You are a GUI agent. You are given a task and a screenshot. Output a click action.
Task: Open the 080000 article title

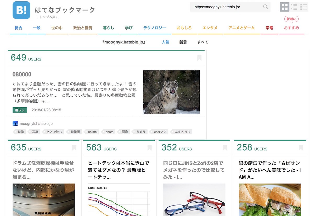click(x=22, y=74)
